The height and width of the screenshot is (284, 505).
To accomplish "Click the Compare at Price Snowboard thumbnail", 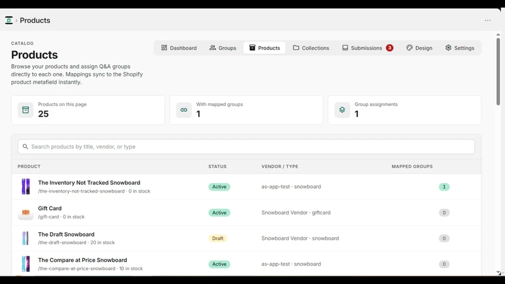I will (26, 264).
